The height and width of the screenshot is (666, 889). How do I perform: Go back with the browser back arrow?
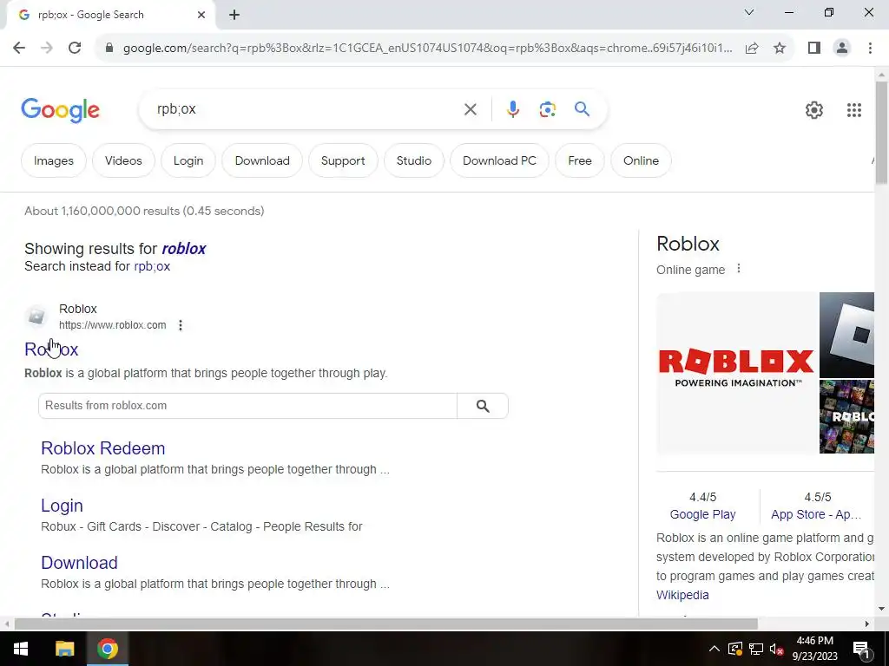click(x=19, y=48)
